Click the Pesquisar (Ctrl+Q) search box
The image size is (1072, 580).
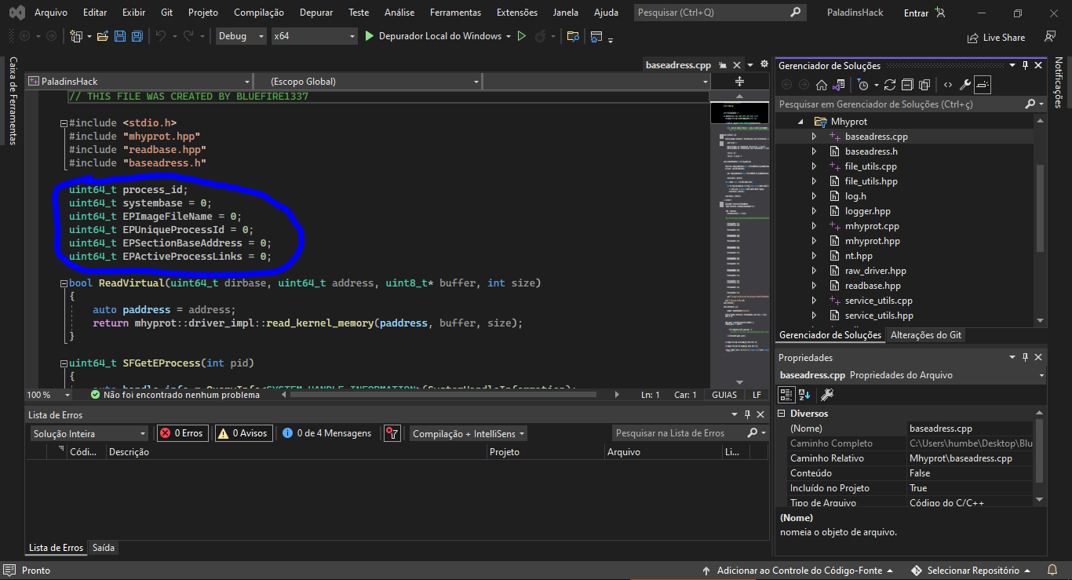(720, 13)
